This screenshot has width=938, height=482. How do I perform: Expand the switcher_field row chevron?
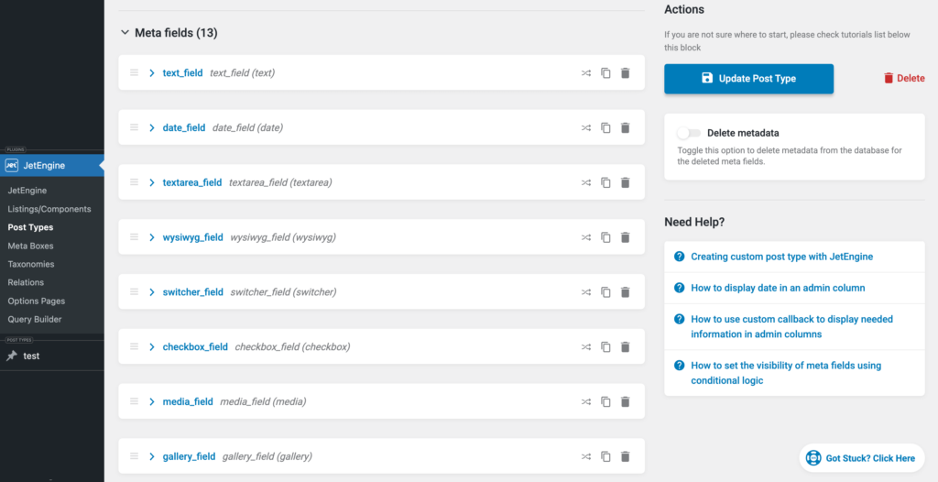[x=152, y=292]
